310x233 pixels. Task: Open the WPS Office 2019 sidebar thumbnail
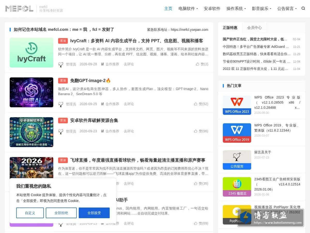237,133
